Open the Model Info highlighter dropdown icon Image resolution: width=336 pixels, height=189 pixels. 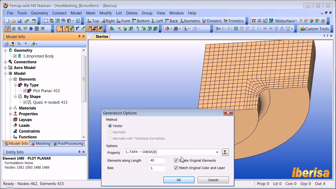tap(34, 44)
